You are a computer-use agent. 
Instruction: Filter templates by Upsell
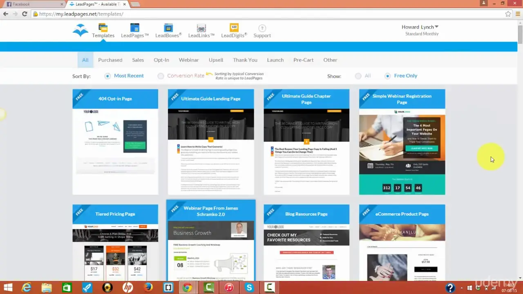point(216,60)
